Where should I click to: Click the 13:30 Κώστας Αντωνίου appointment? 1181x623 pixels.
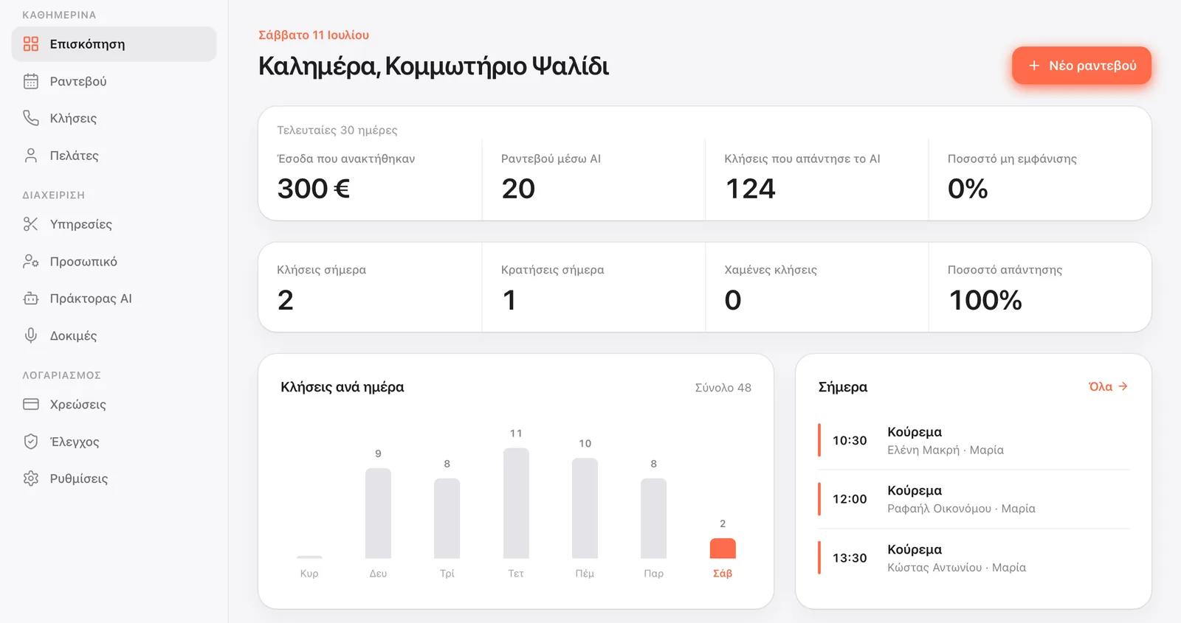click(974, 558)
